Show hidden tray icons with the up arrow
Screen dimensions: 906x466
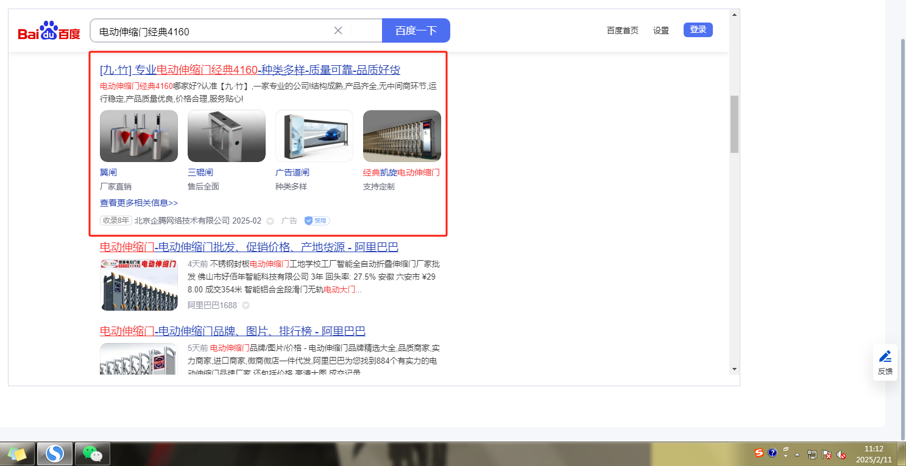[x=797, y=455]
